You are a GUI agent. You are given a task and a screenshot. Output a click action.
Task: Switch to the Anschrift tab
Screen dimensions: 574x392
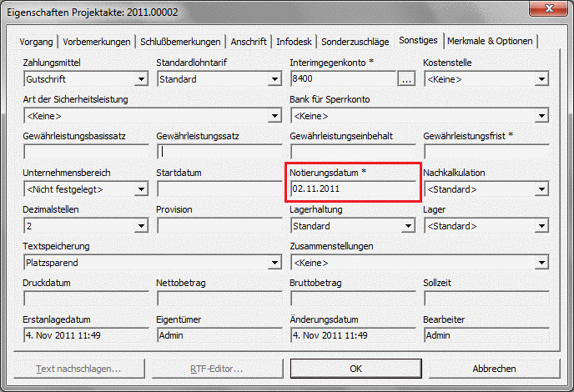[249, 42]
